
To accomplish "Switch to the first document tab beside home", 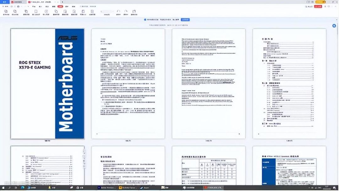I will [x=18, y=2].
